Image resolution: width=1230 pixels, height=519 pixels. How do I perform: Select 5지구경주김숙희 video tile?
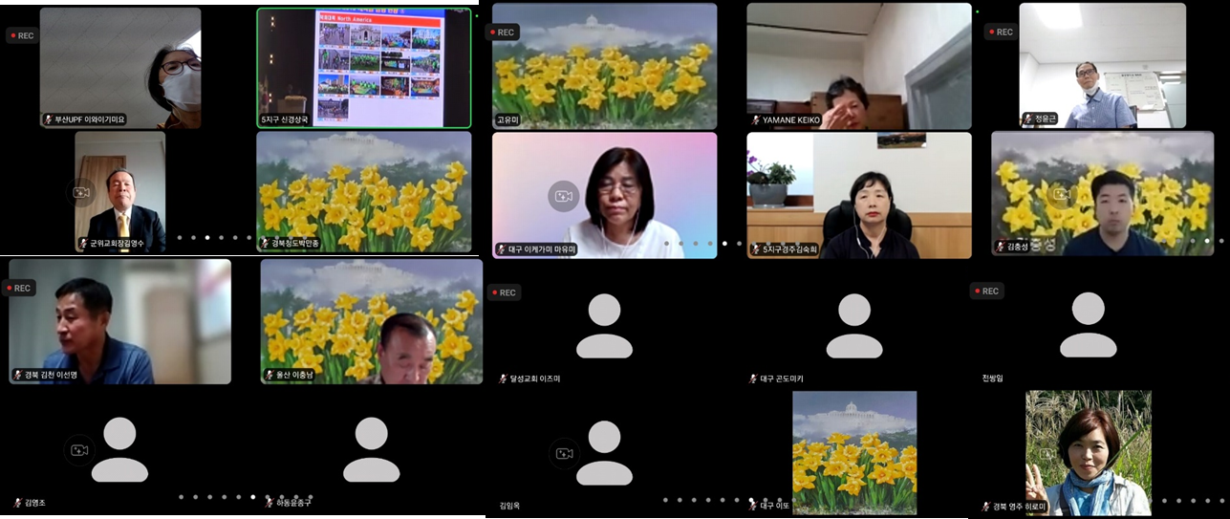[859, 195]
